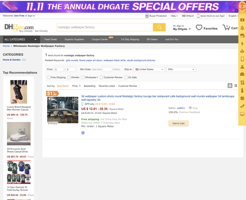Click the smartphone icon in yellow sidebar
Viewport: 246px width, 200px height.
pyautogui.click(x=242, y=59)
